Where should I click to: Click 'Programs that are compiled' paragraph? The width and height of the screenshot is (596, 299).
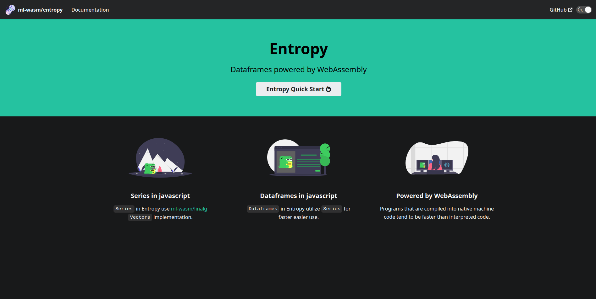click(x=437, y=213)
